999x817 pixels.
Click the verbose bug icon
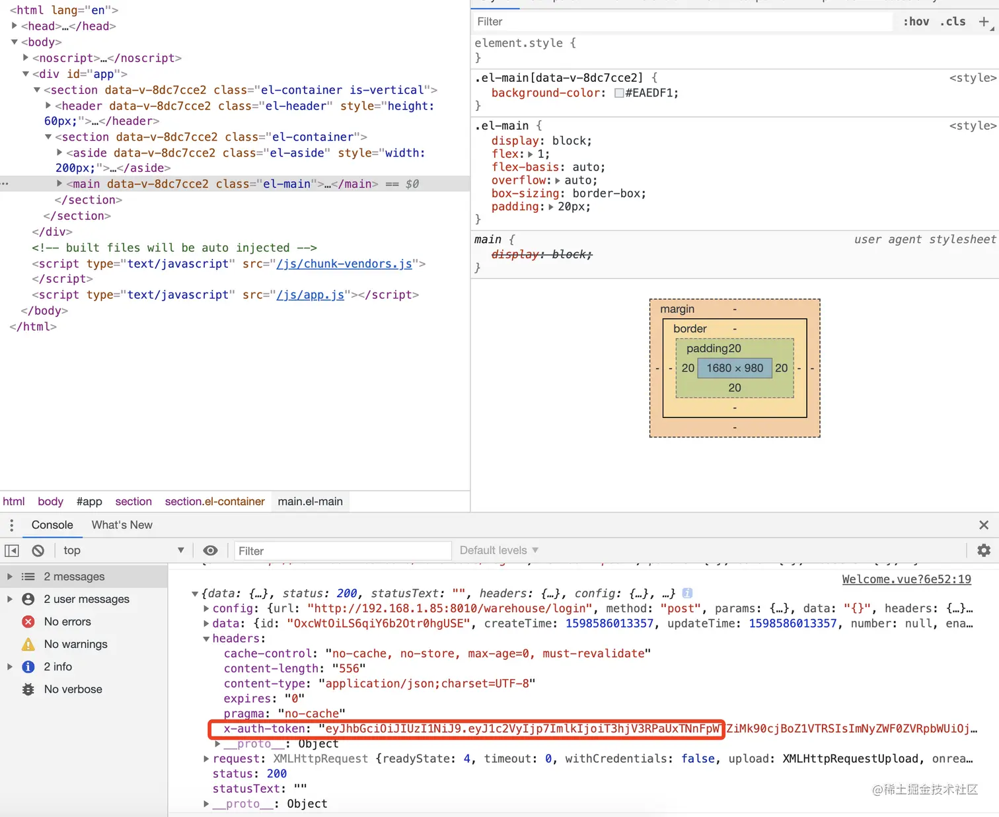pos(28,689)
